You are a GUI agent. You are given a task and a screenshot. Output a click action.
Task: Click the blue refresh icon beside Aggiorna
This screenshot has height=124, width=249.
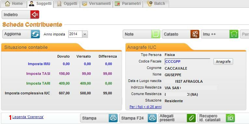tap(35, 34)
